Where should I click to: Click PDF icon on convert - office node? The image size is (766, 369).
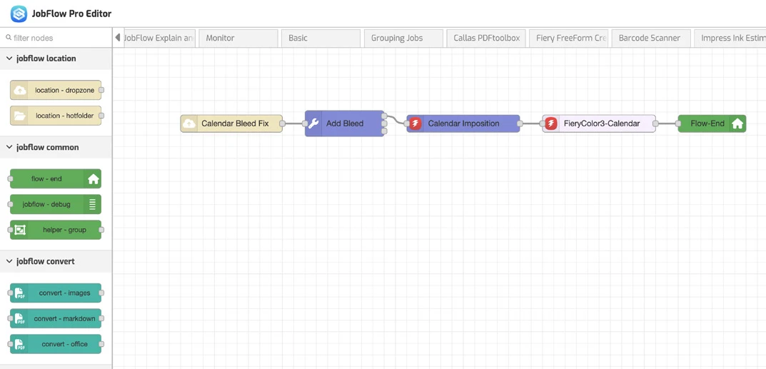coord(20,344)
